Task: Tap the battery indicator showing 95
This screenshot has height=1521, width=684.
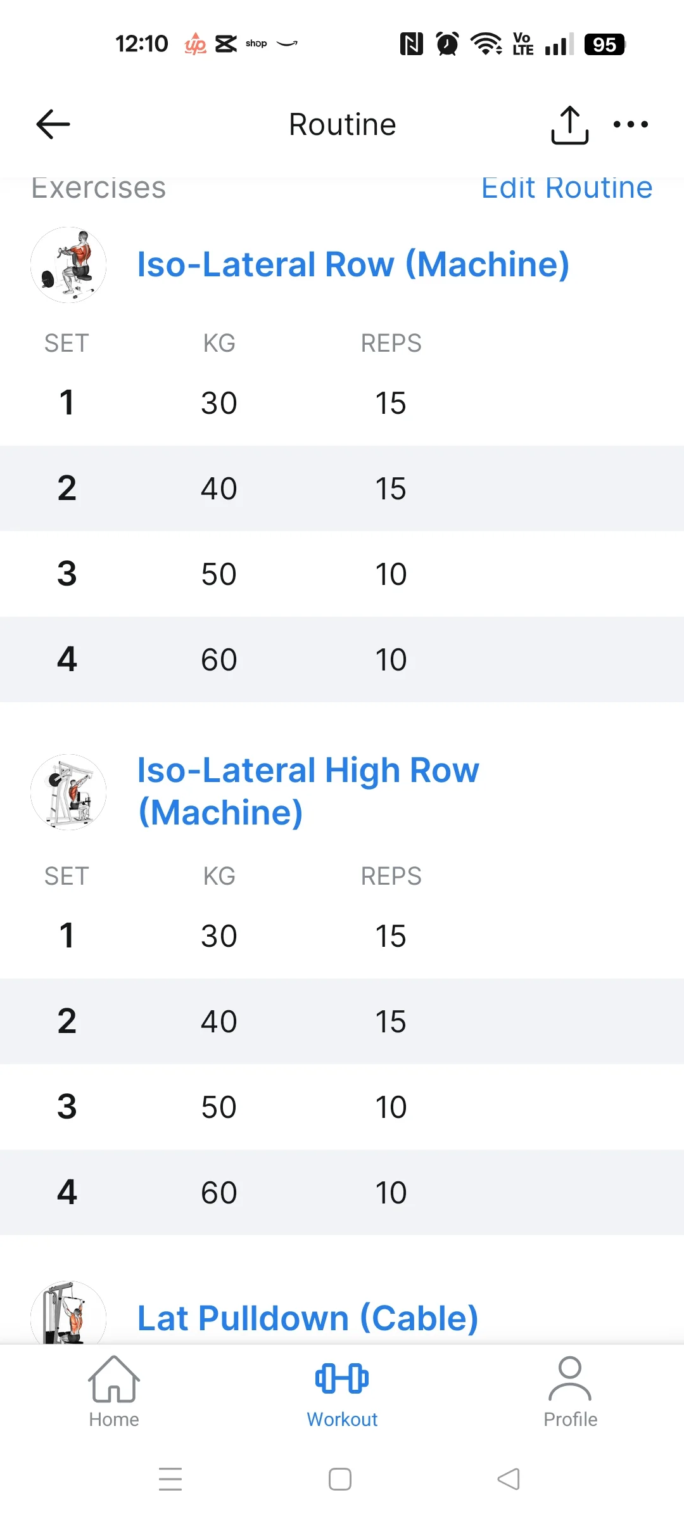Action: pos(604,44)
